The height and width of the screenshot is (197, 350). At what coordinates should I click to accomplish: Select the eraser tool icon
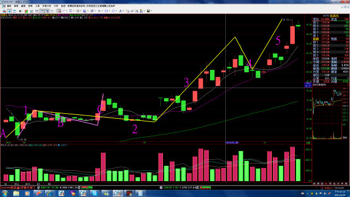coord(132,11)
